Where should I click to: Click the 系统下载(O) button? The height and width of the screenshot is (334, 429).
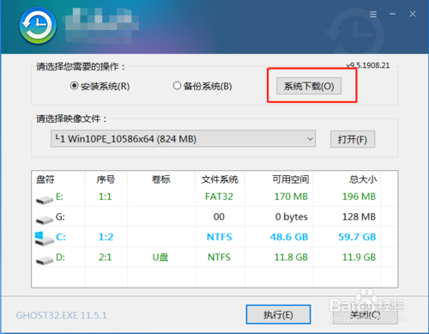[309, 86]
